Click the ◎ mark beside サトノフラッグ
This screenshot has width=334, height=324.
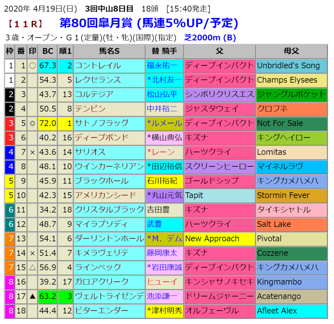pos(32,123)
